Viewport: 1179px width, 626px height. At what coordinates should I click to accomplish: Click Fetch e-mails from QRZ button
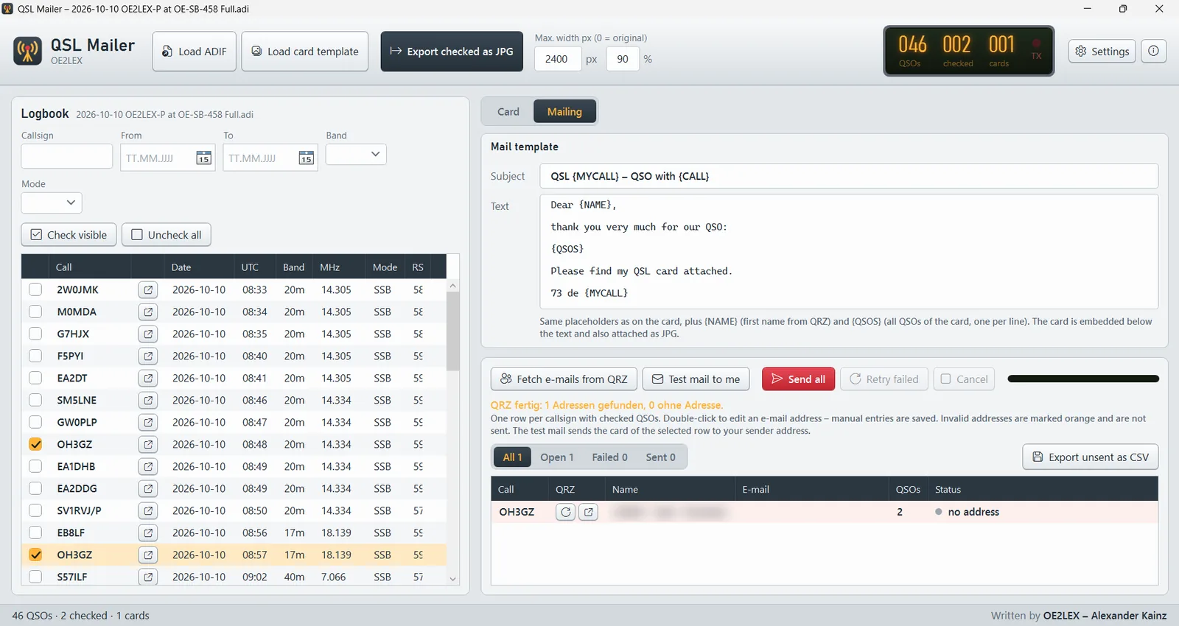(x=564, y=379)
